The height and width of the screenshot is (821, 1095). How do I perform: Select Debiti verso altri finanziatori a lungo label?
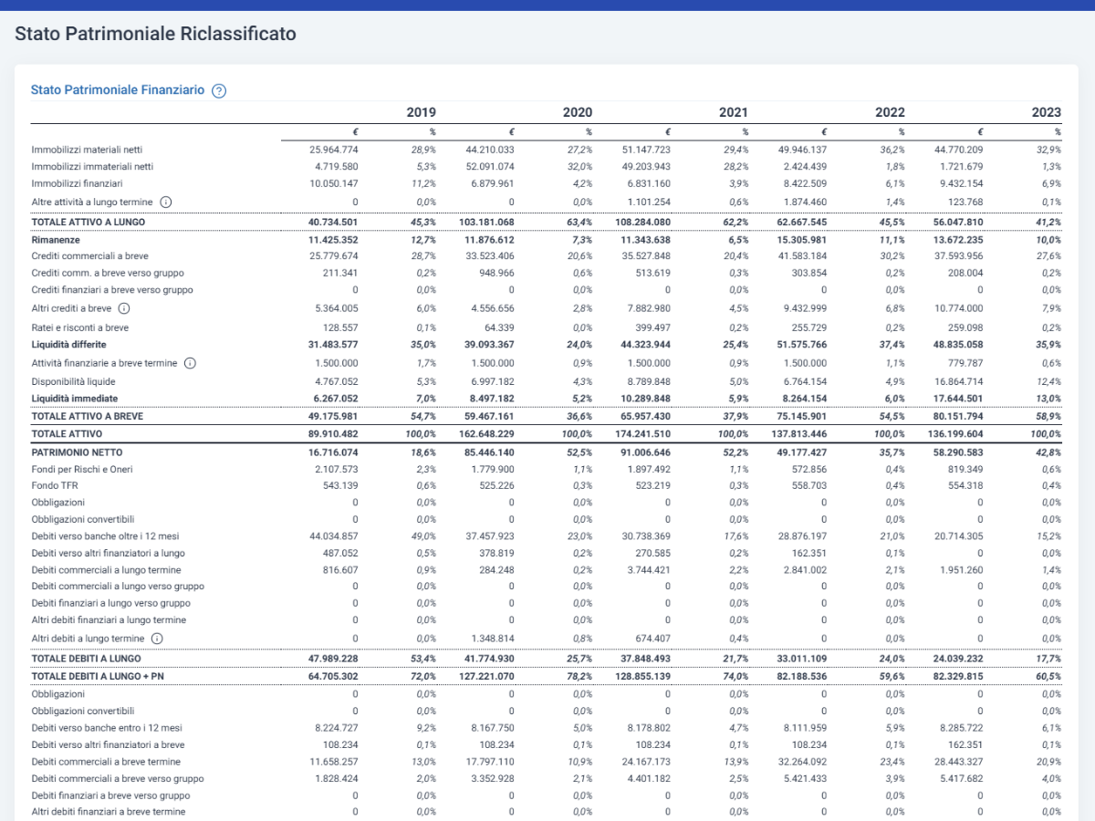pyautogui.click(x=109, y=553)
